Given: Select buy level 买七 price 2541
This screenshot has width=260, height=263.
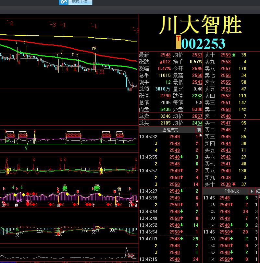Looking at the screenshot, I should 225,164.
